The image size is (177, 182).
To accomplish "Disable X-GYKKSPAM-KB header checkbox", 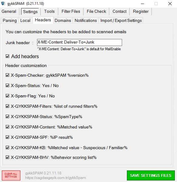I will (x=7, y=148).
